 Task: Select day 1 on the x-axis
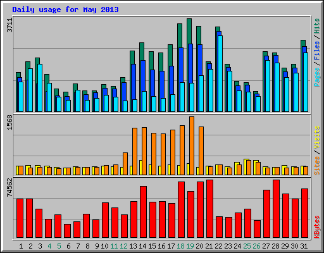pos(21,246)
